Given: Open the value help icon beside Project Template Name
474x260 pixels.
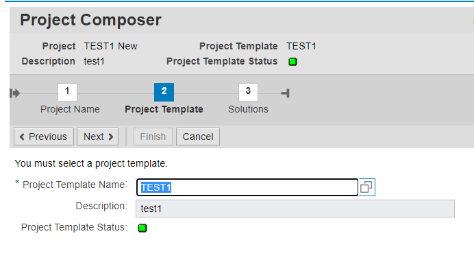Looking at the screenshot, I should [366, 187].
